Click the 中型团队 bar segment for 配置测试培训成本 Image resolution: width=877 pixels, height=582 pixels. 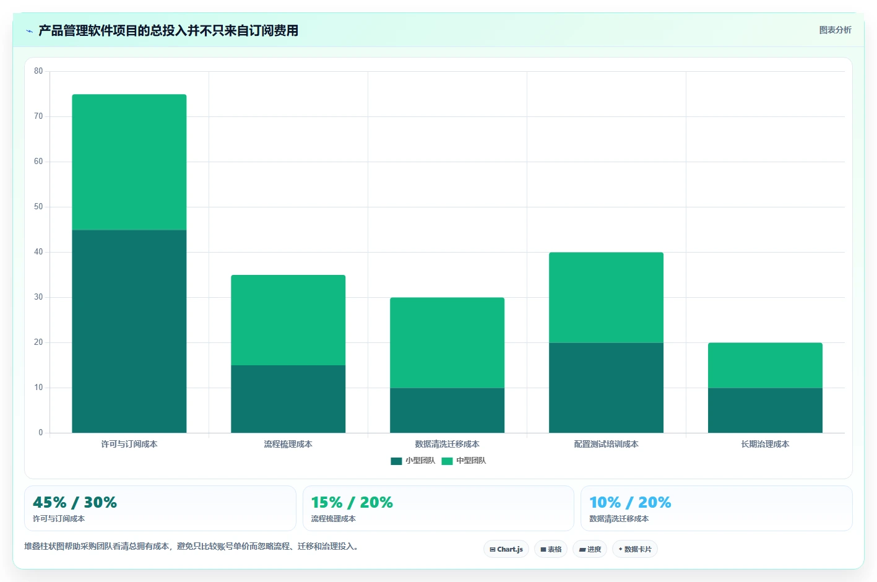click(607, 298)
